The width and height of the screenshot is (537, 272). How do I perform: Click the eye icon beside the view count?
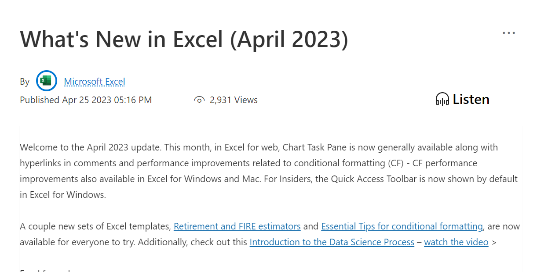[200, 100]
